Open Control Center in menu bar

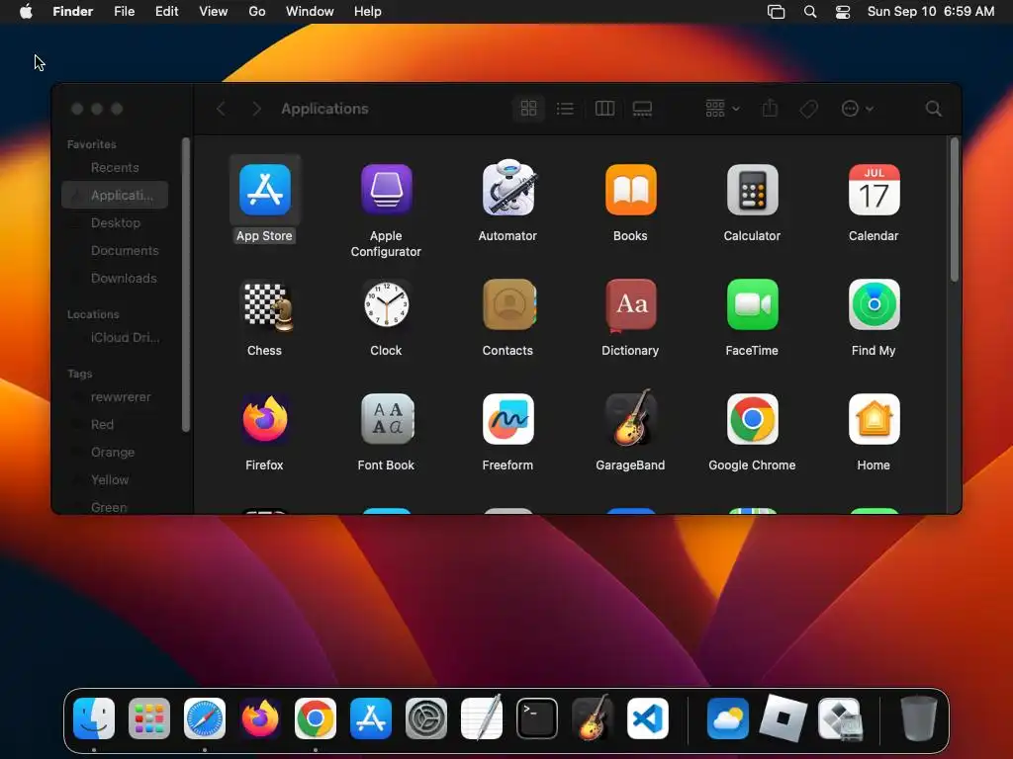(x=843, y=12)
